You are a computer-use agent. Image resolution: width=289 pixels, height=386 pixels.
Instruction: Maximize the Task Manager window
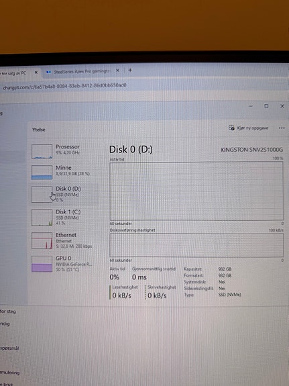click(266, 106)
